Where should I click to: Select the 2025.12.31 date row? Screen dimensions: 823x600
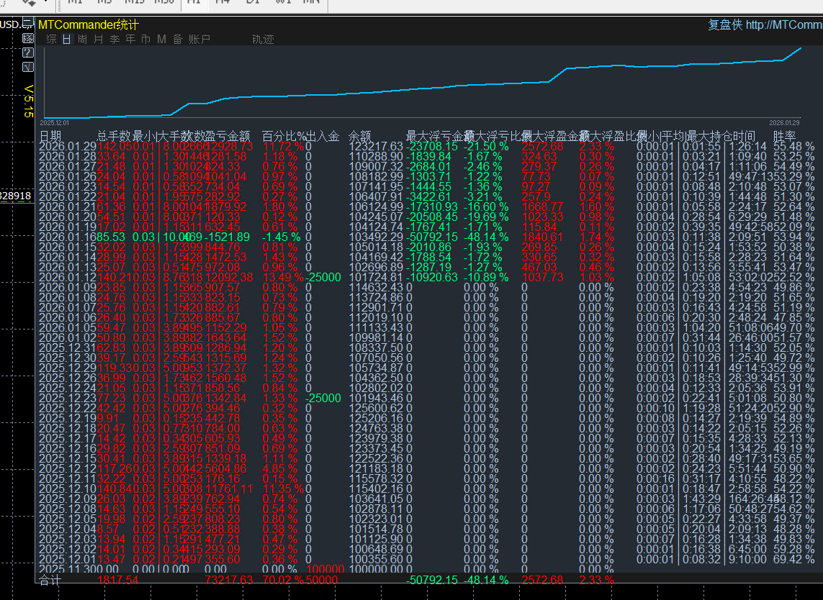tap(68, 347)
